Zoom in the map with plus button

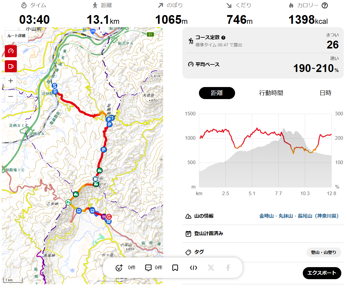(x=11, y=81)
